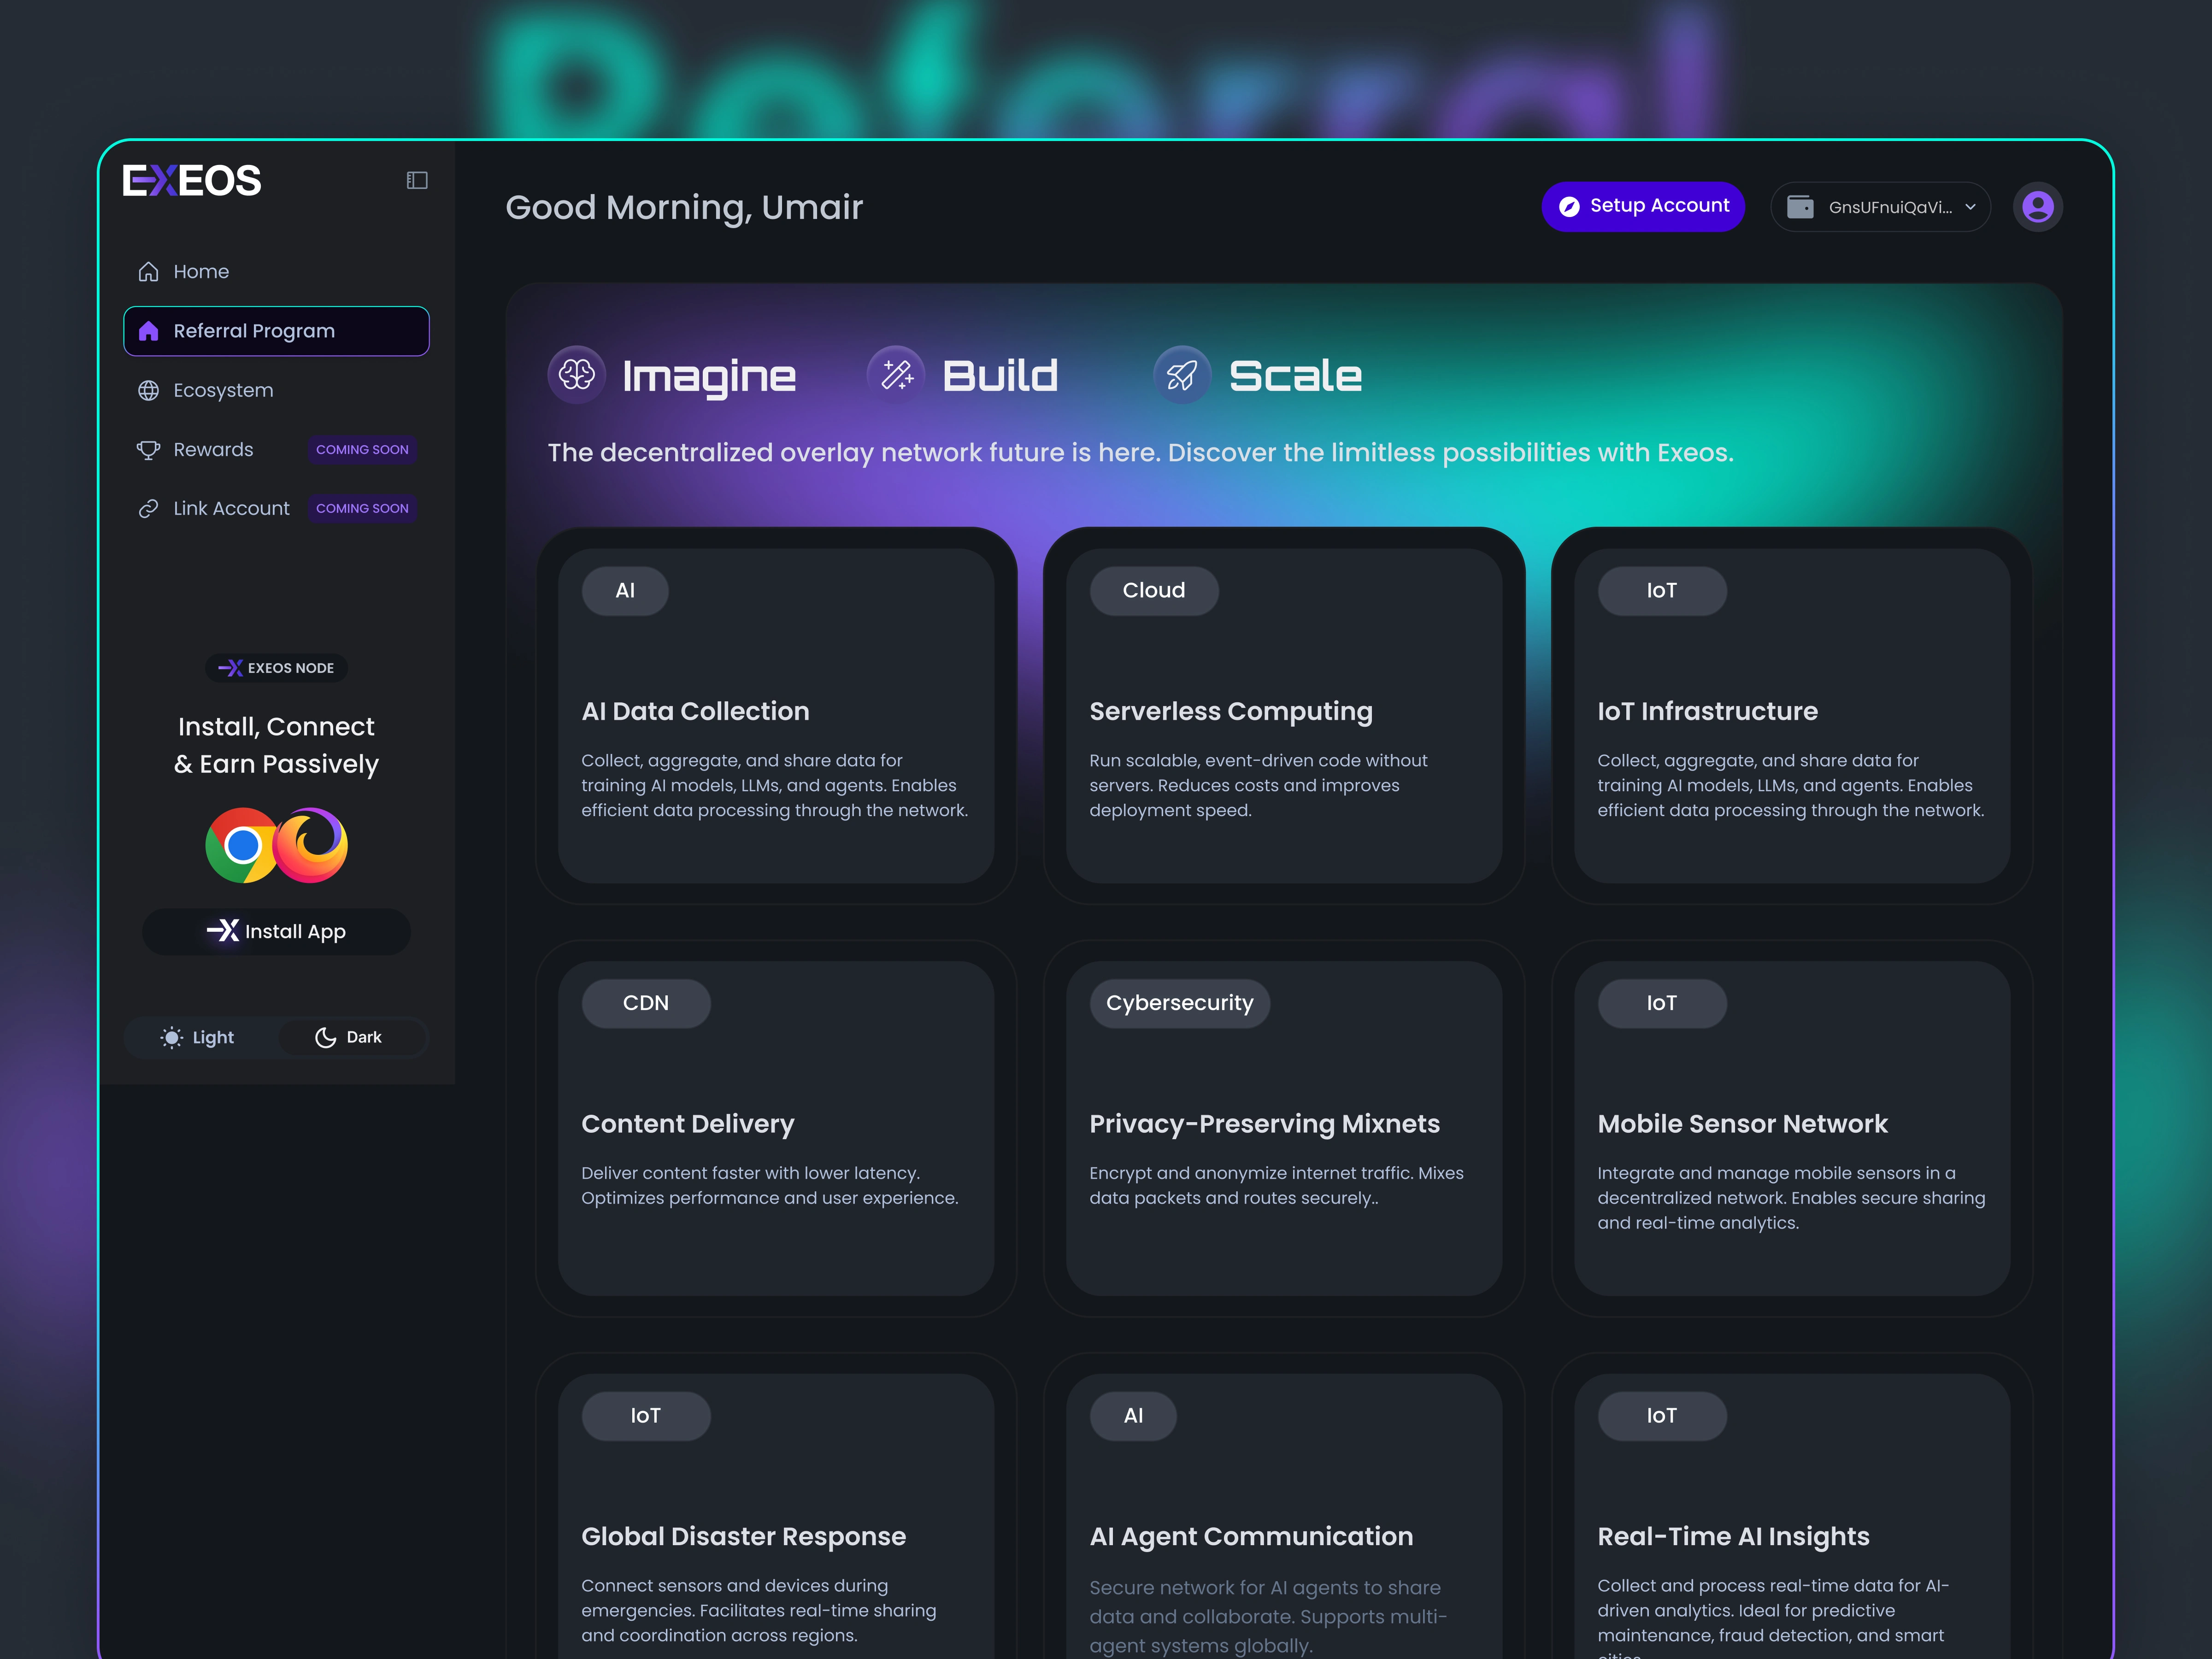This screenshot has width=2212, height=1659.
Task: Select the CDN tag
Action: (x=646, y=1003)
